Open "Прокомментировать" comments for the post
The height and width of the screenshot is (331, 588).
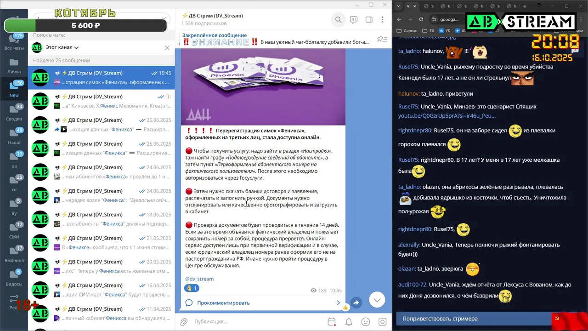(263, 303)
